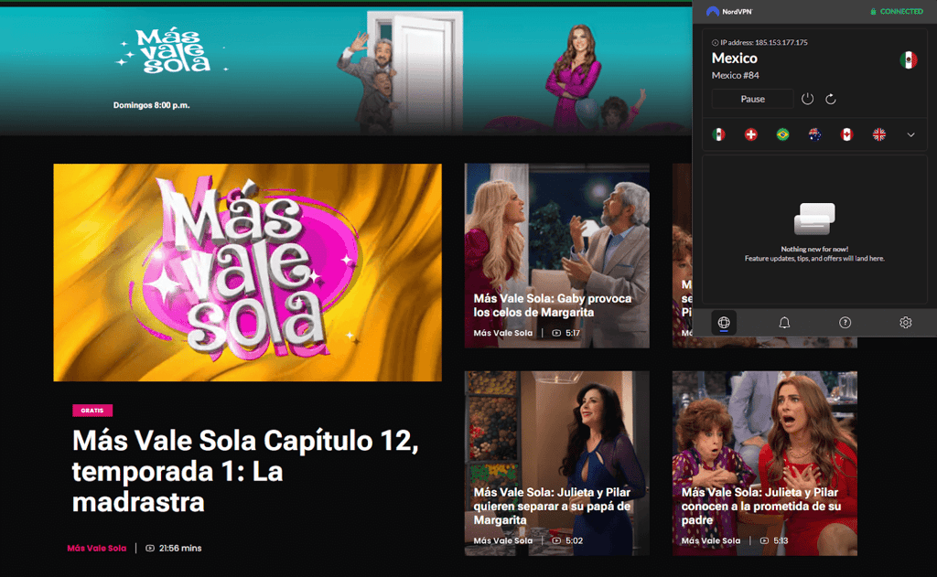Click the NordVPN logo in panel header

click(x=729, y=11)
